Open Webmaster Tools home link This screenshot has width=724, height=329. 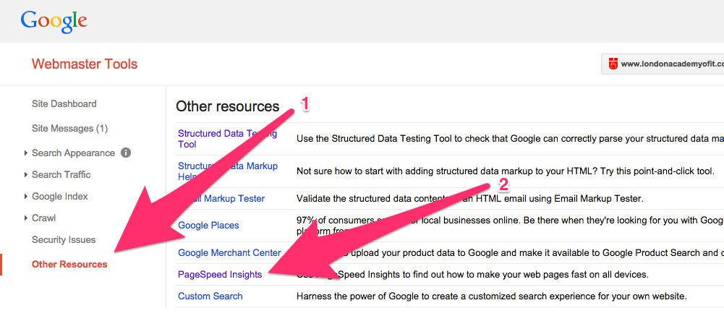(x=85, y=64)
